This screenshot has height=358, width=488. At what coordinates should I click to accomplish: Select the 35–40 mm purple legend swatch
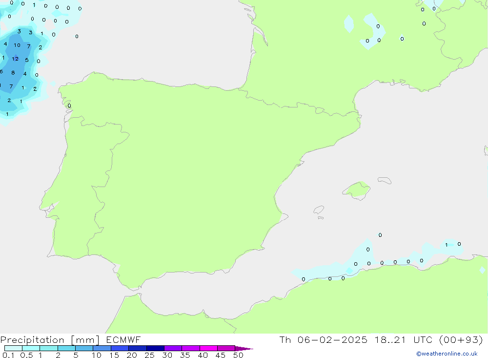click(x=191, y=348)
